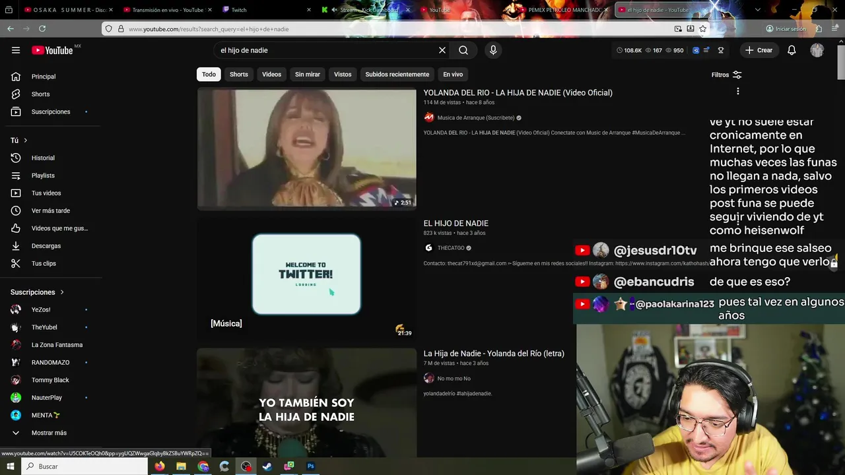Open Tommy Black channel subscription
Image resolution: width=845 pixels, height=475 pixels.
tap(50, 380)
